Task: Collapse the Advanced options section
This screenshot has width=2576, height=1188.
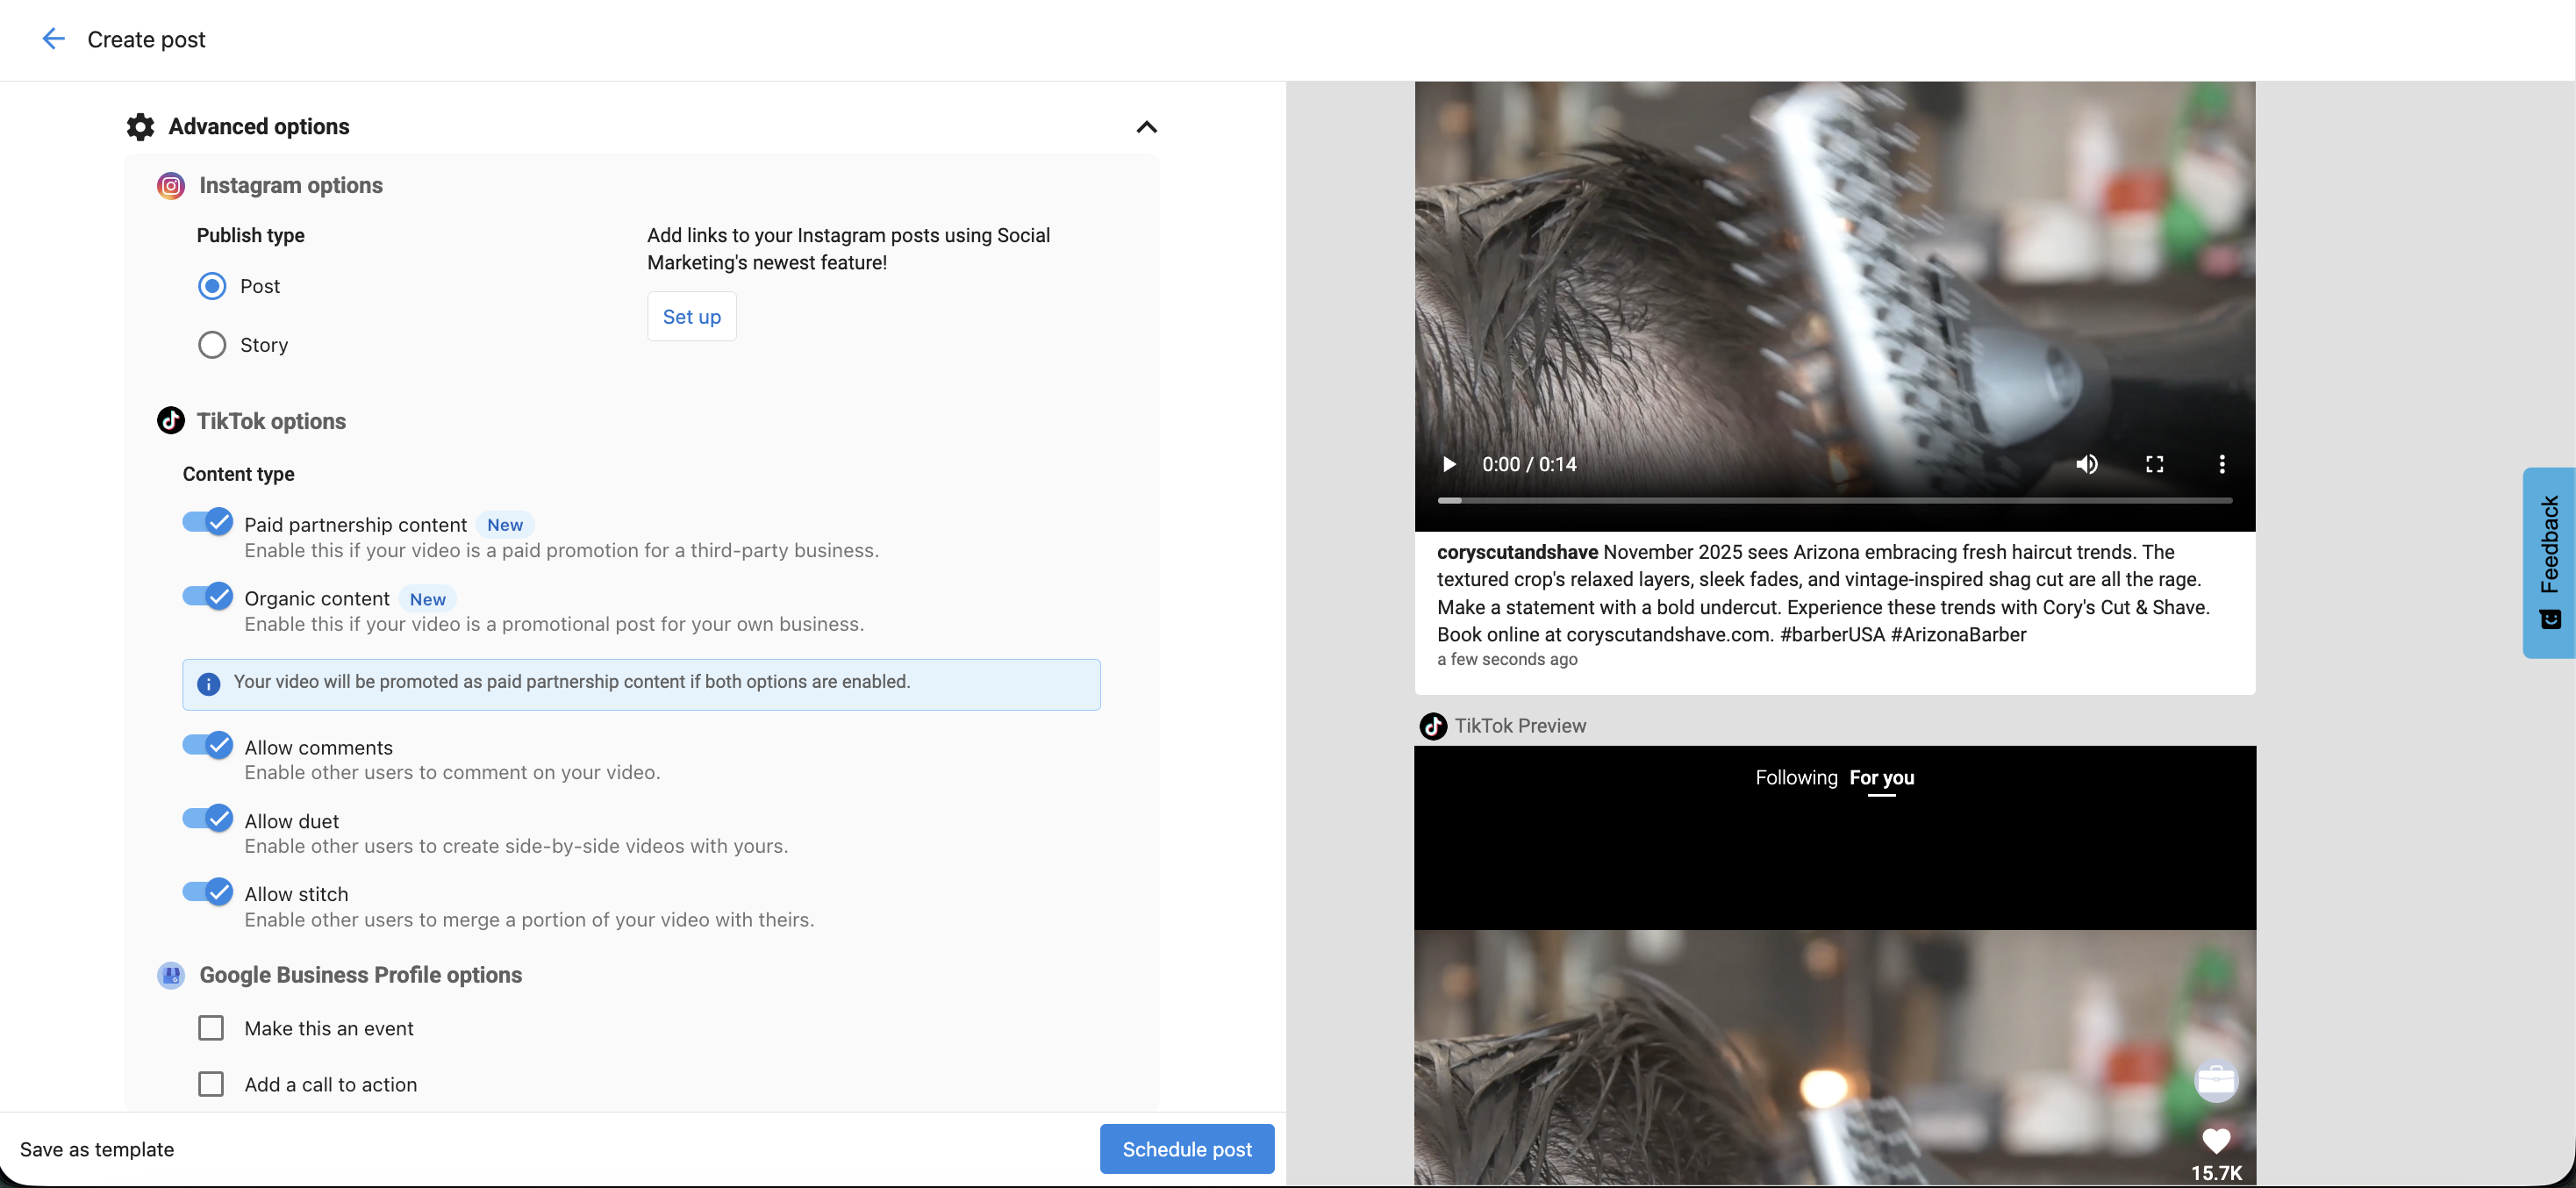Action: click(x=1146, y=127)
